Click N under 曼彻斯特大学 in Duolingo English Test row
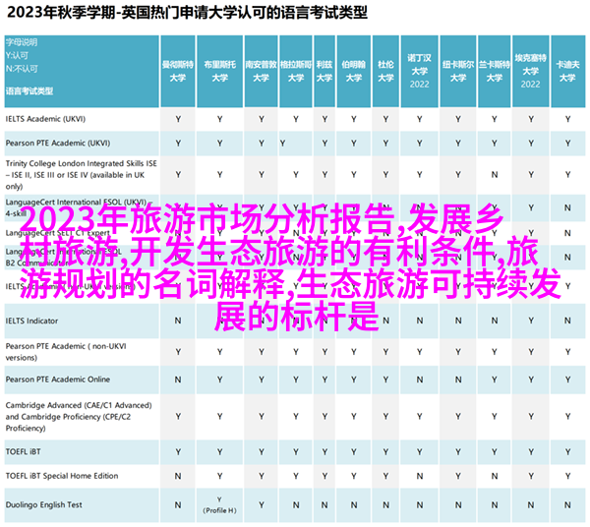This screenshot has height=527, width=590. 178,505
